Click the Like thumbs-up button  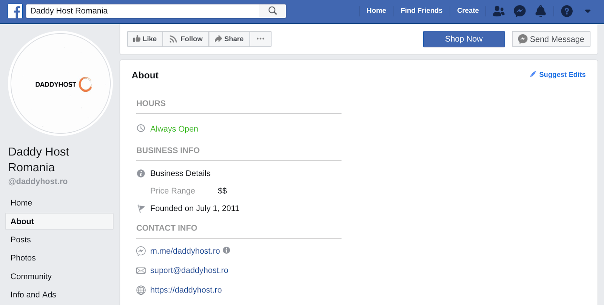click(x=145, y=39)
